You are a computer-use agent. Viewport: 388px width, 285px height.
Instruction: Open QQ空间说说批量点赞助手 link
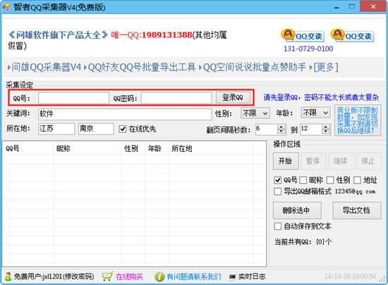coord(255,67)
